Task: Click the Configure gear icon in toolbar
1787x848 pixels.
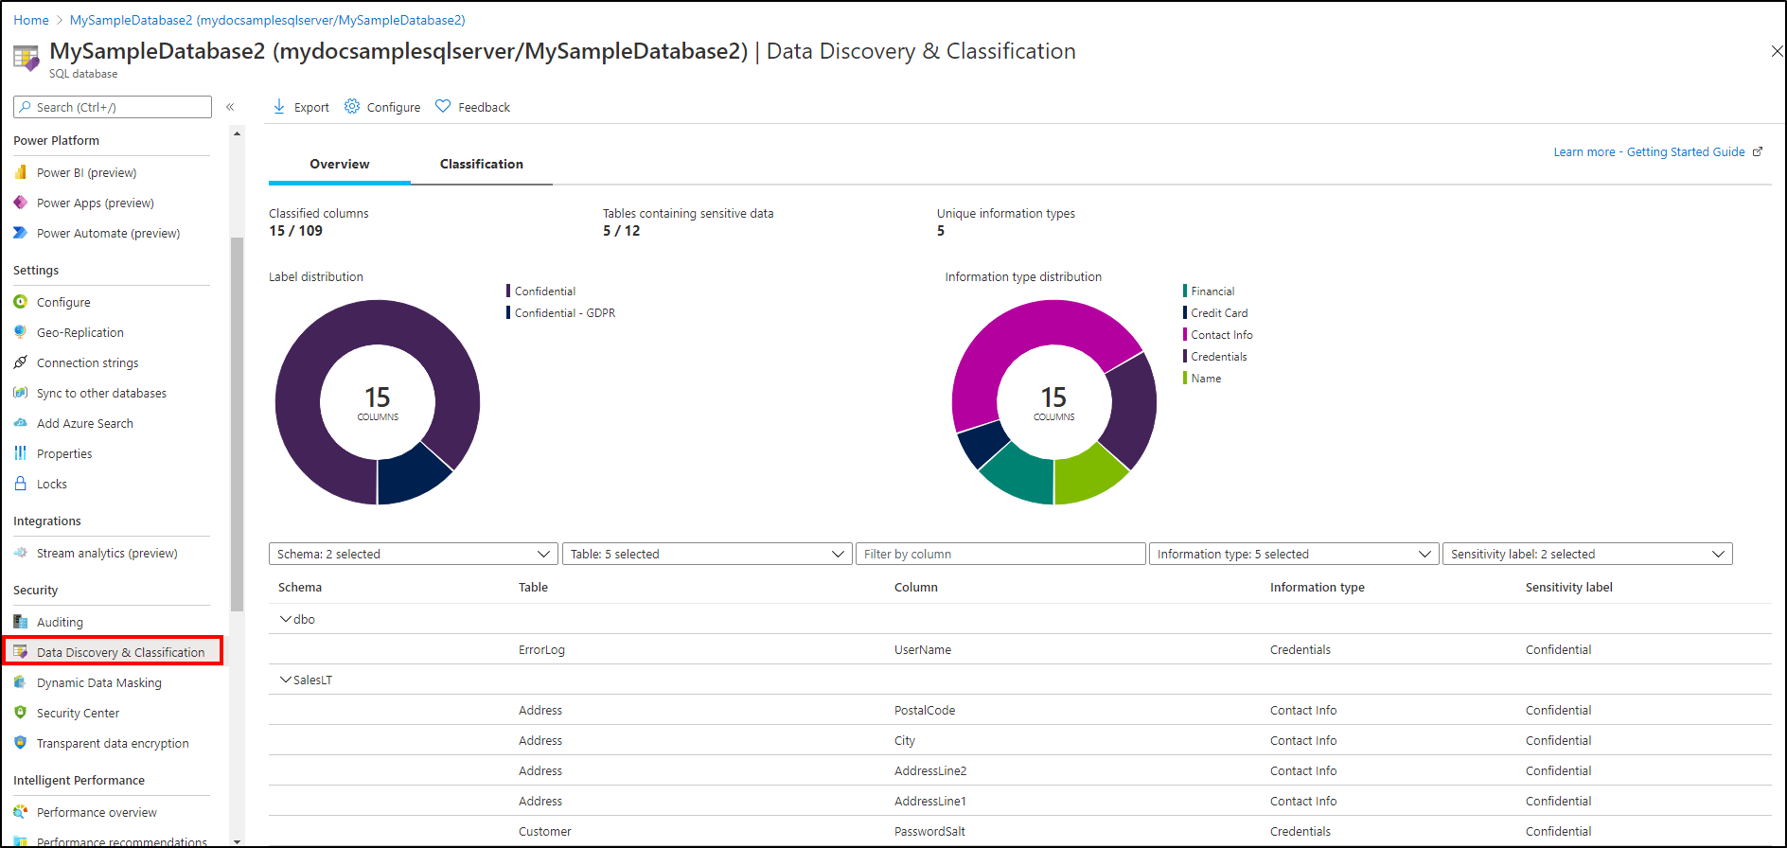Action: coord(352,106)
